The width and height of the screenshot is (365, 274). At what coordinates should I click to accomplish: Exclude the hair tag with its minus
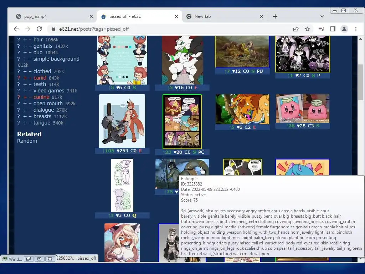30,40
